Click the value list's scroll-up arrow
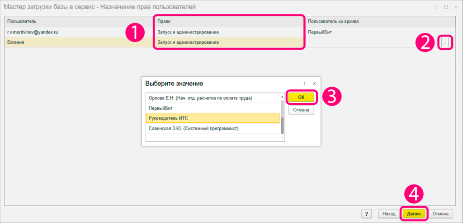 (282, 96)
